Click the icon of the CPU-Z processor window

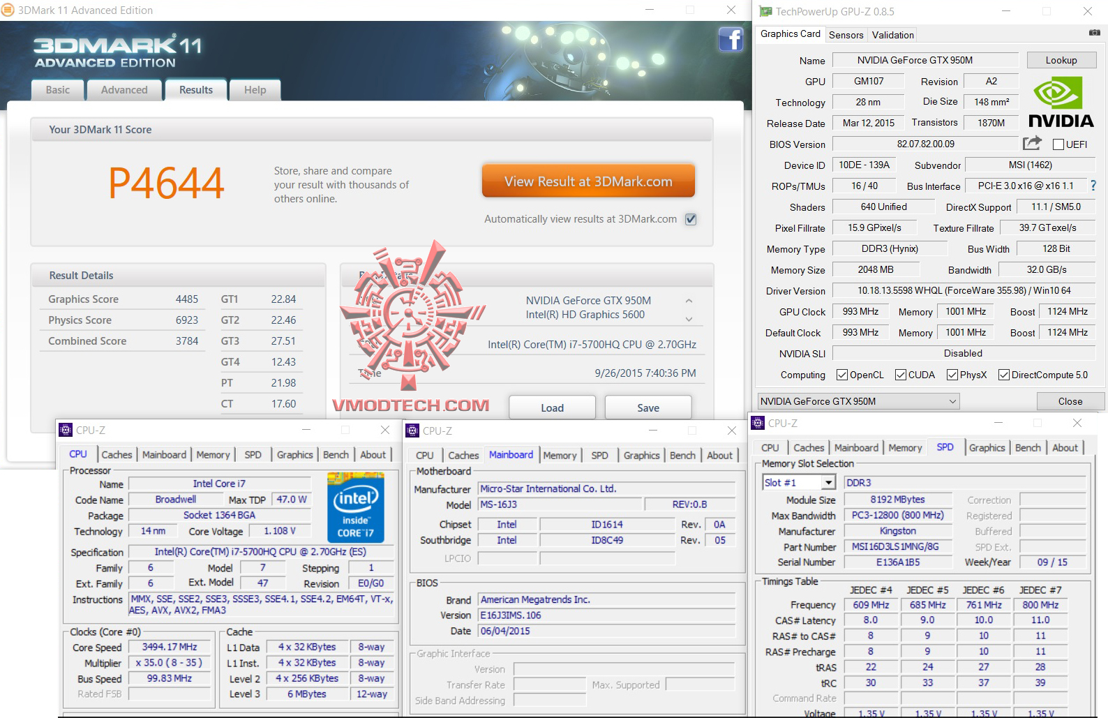(66, 430)
